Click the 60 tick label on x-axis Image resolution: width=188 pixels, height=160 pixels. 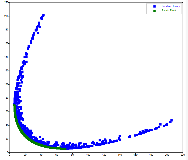pyautogui.click(x=57, y=155)
